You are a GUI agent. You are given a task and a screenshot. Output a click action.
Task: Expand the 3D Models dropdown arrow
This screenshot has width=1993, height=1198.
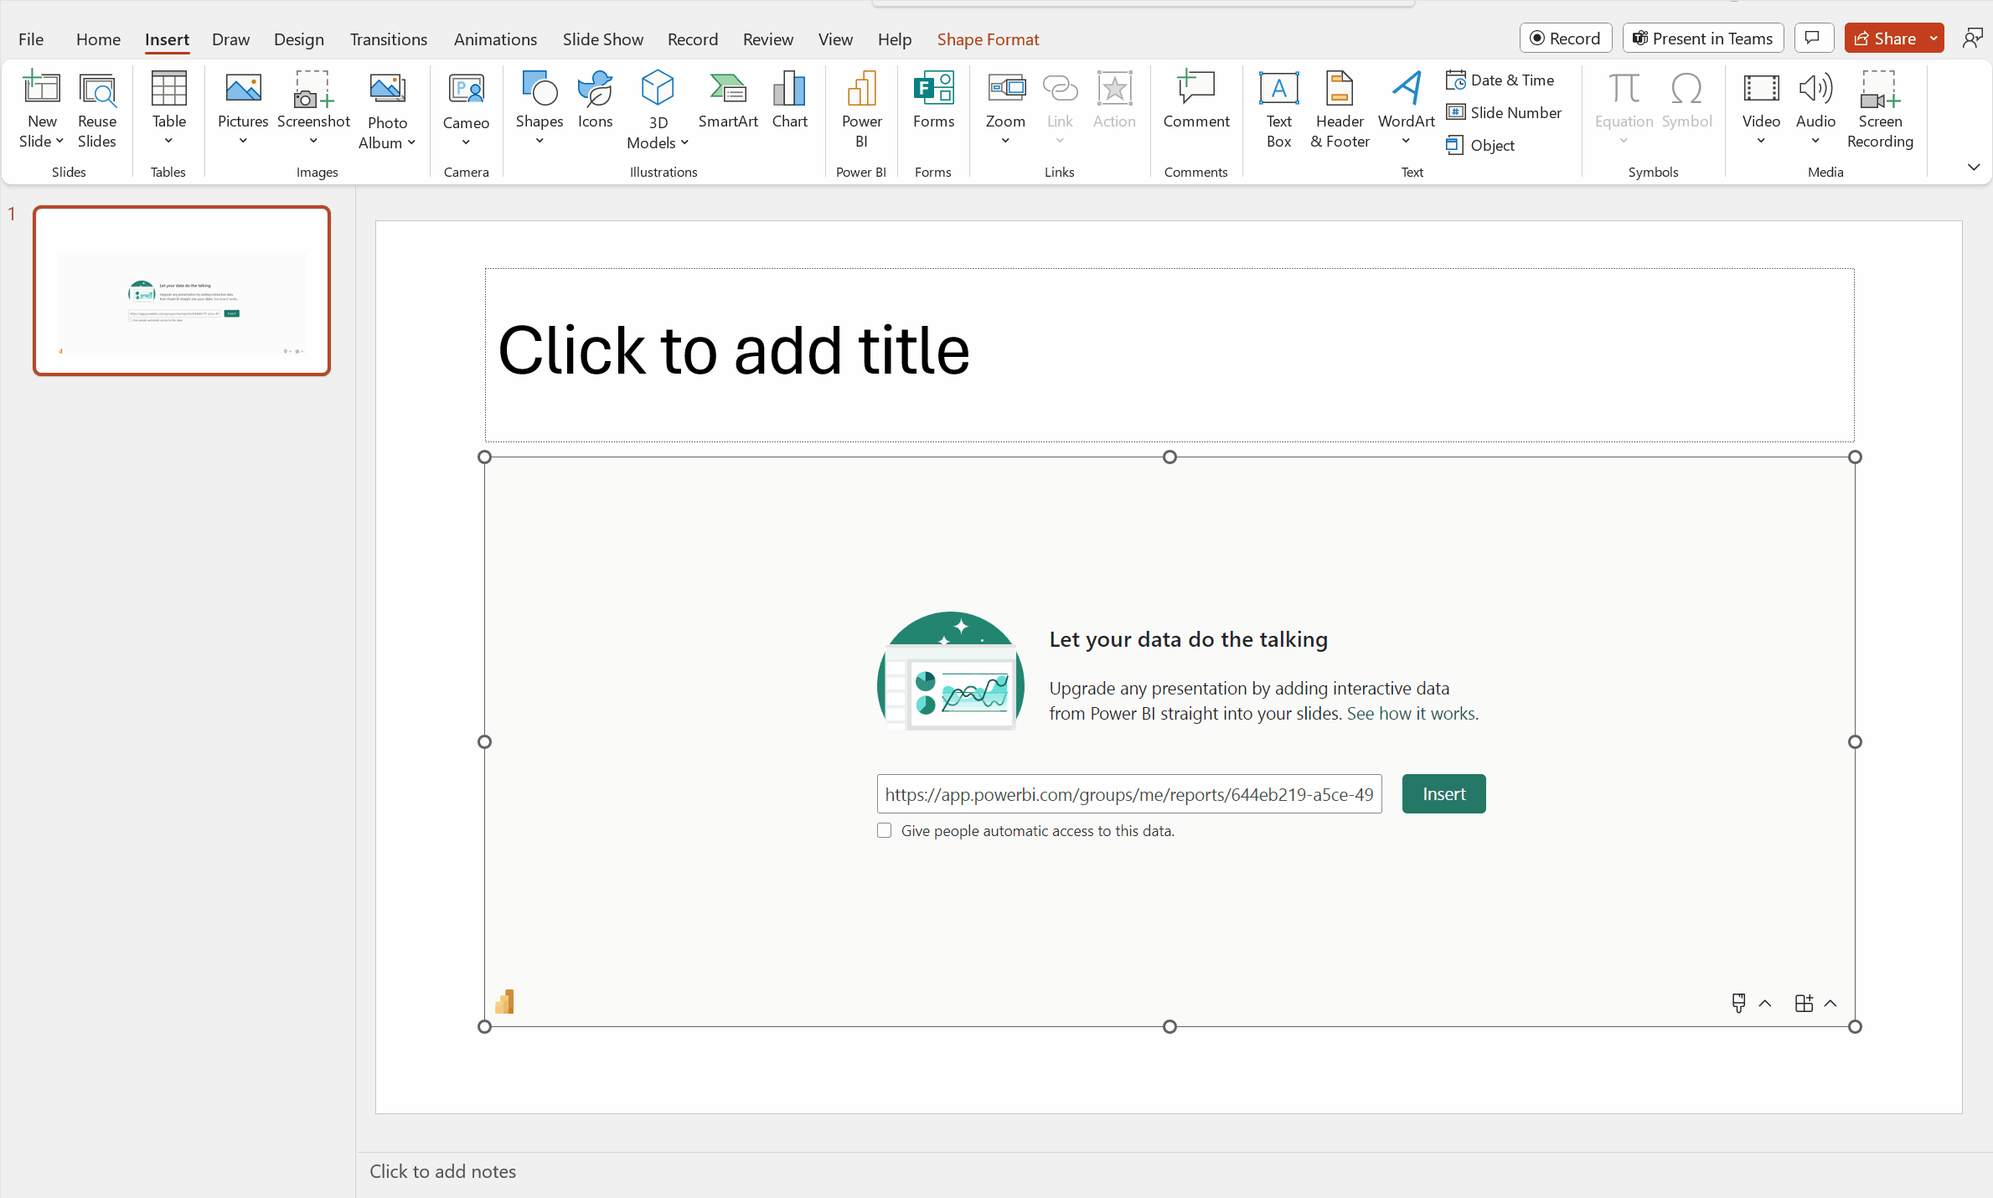[x=680, y=145]
